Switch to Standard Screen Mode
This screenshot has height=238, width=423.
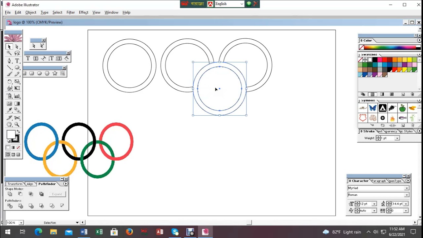(8, 154)
